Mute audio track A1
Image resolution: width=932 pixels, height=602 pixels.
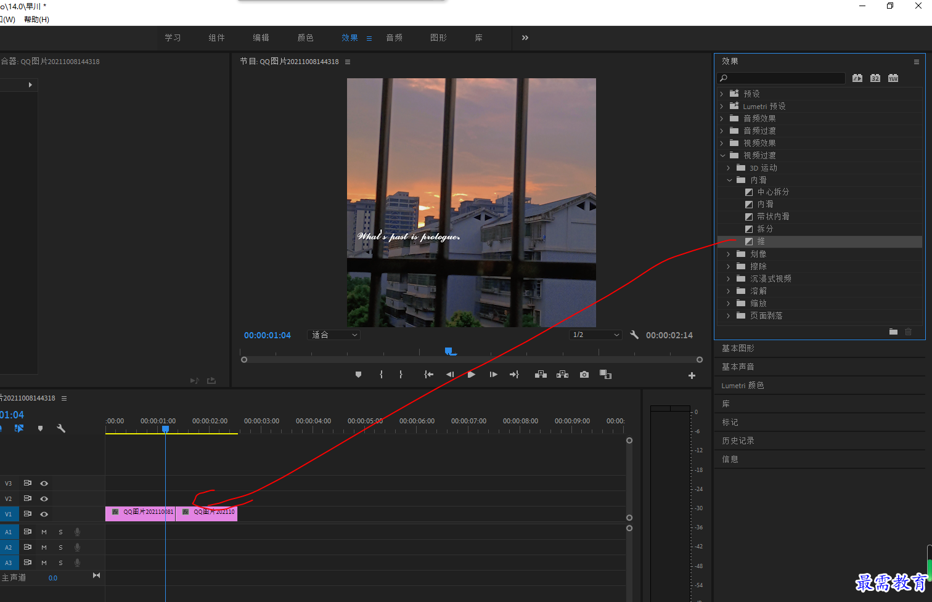coord(44,532)
